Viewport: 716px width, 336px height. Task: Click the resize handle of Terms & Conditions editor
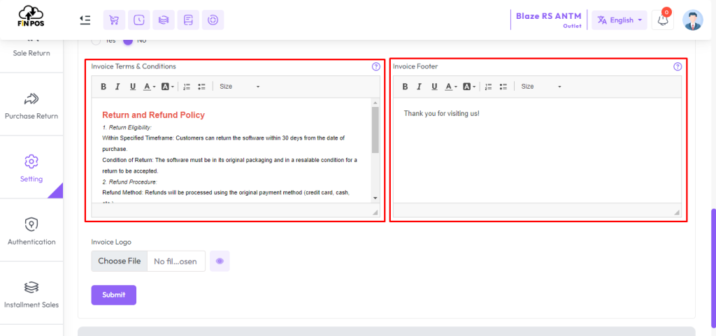pos(375,212)
